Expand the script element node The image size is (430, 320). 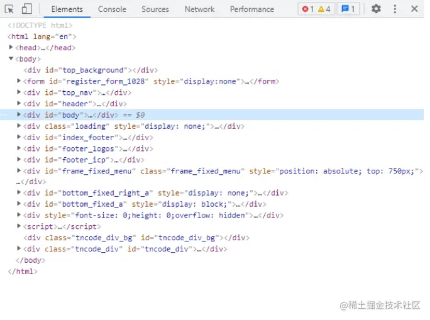pyautogui.click(x=19, y=226)
